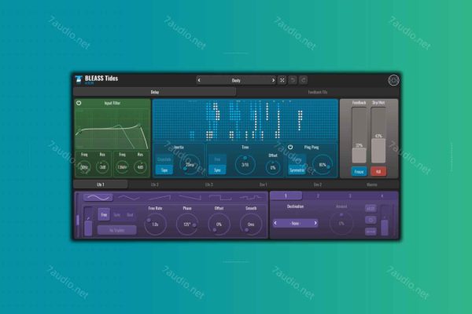Click the LFO Offset knob
Screen dimensions: 472x314
[219, 225]
